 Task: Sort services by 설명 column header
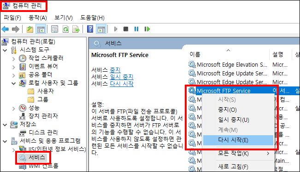click(277, 55)
